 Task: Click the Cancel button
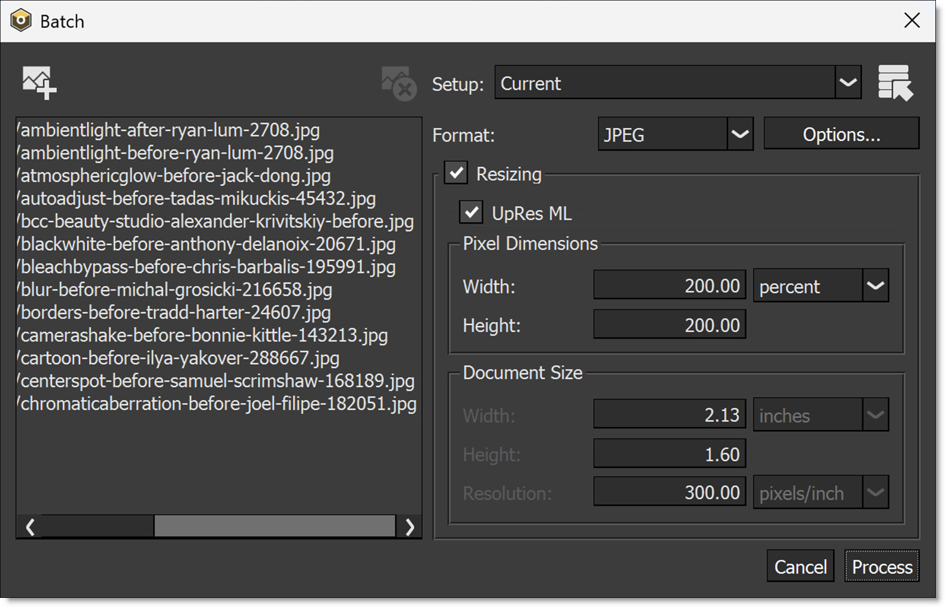pos(800,566)
